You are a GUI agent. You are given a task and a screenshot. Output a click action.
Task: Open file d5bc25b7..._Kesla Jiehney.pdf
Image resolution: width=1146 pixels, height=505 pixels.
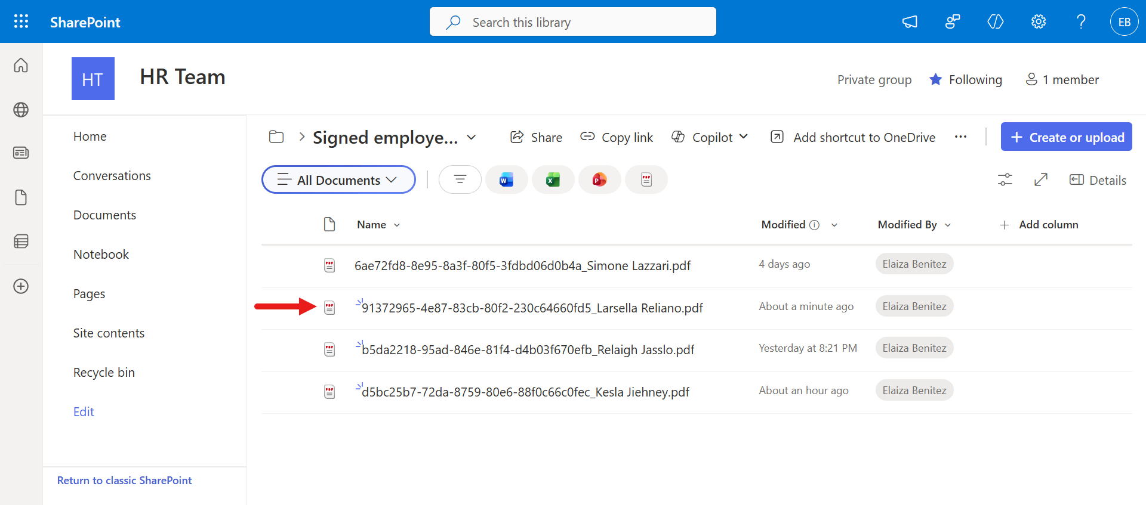(x=525, y=392)
